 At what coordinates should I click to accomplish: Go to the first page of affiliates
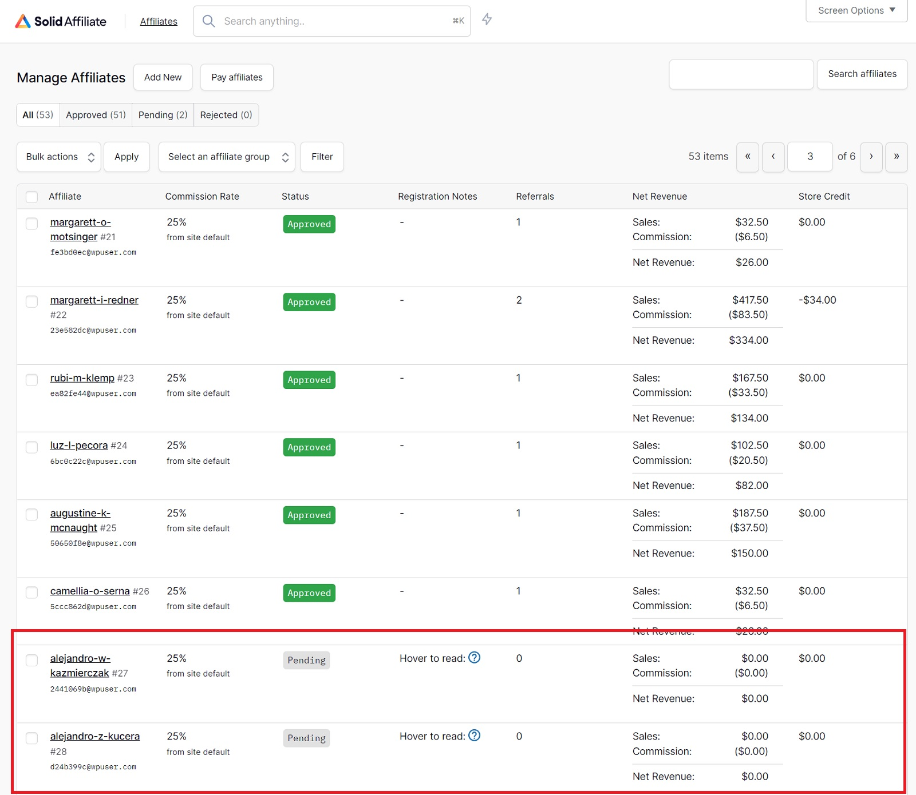point(747,157)
